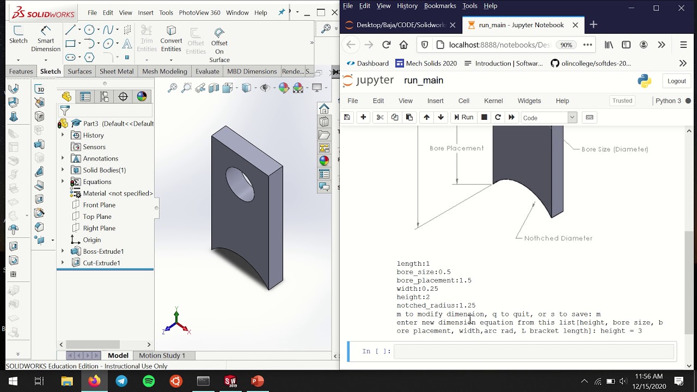
Task: Expand the History tree node
Action: pos(63,135)
